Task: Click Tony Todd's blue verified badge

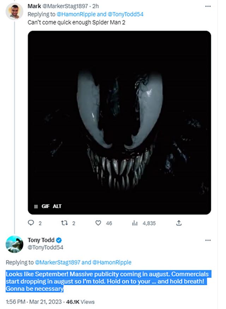Action: (59, 240)
